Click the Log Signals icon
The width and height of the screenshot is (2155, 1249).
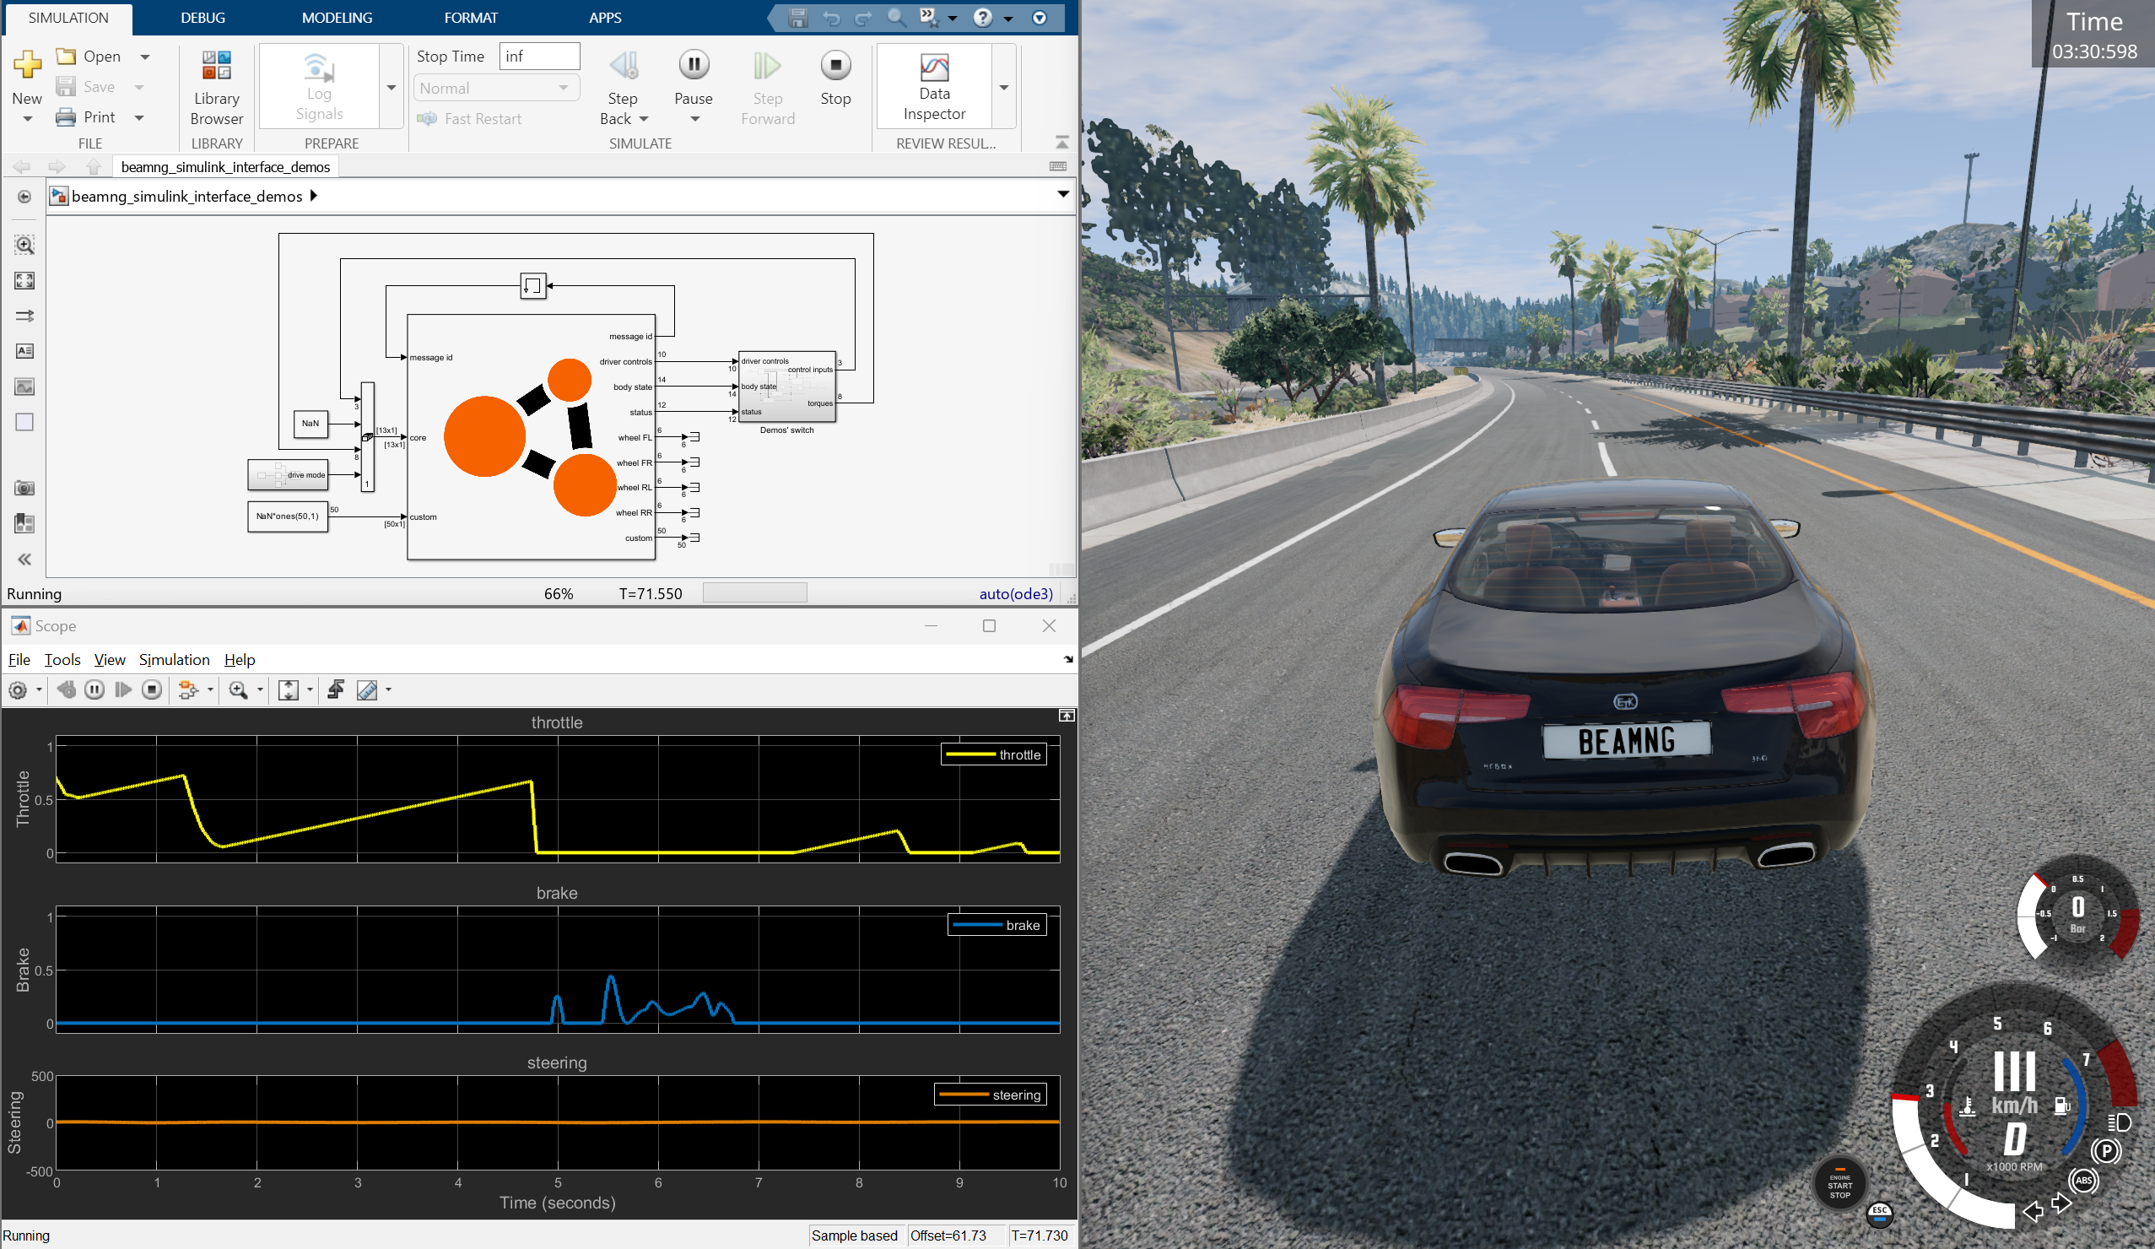319,68
